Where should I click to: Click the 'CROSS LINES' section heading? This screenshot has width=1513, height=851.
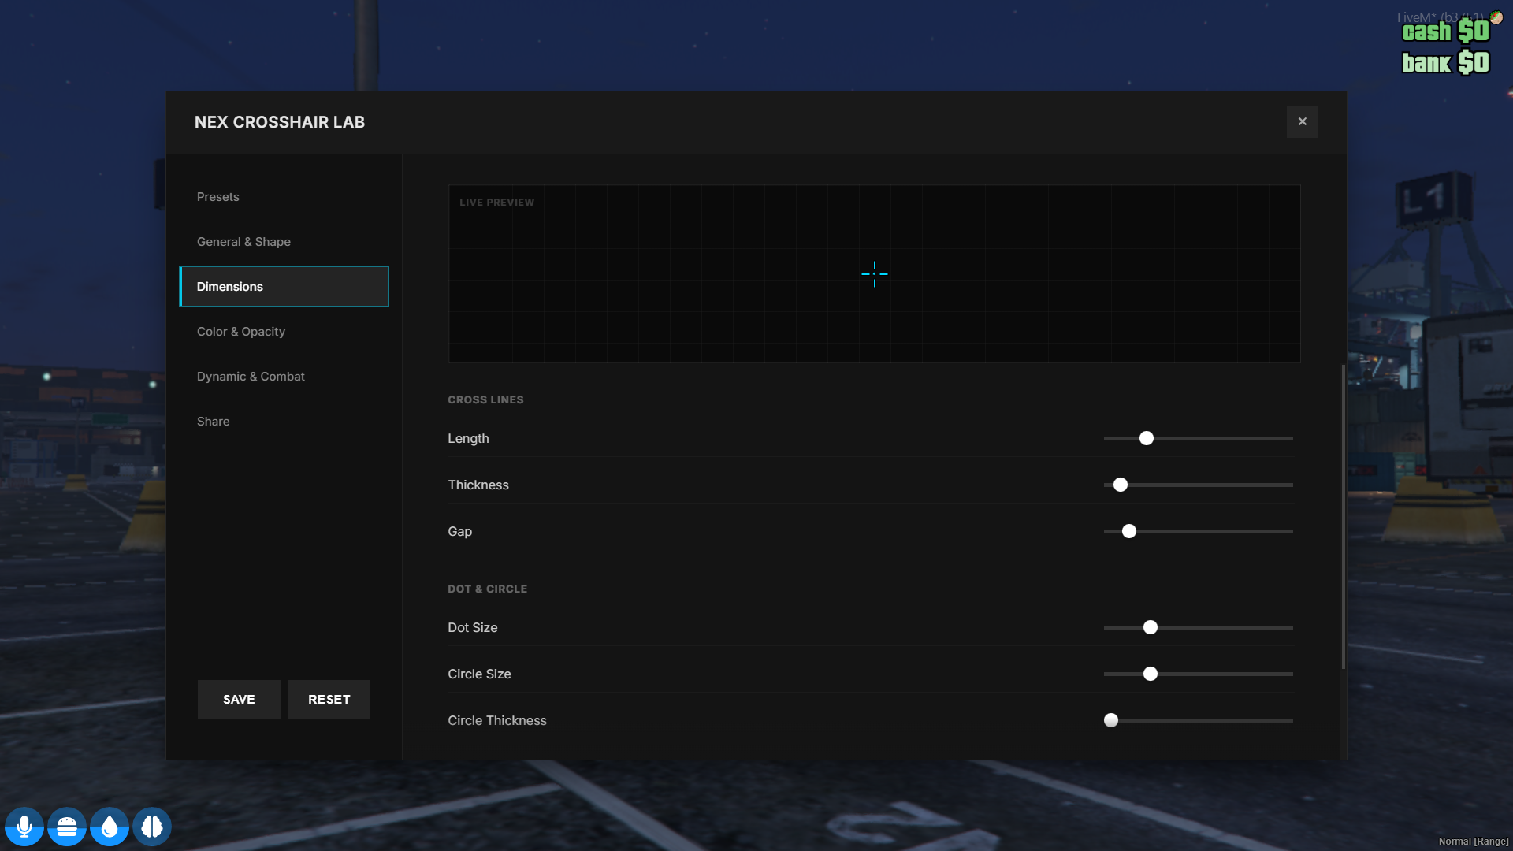click(485, 399)
